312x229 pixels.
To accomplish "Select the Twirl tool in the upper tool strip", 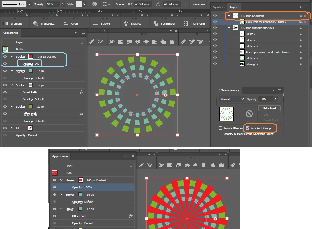I will (x=129, y=41).
